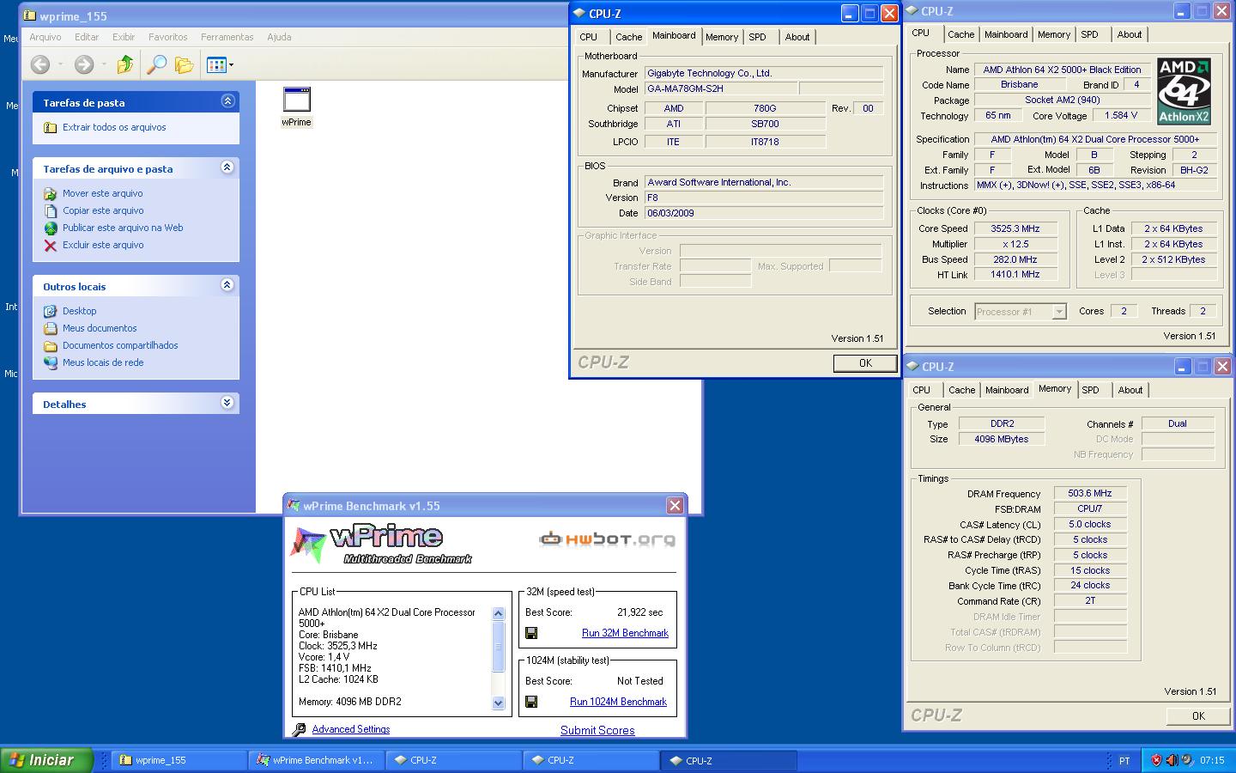The image size is (1236, 773).
Task: Open the Search magnifier in Explorer toolbar
Action: pos(156,64)
